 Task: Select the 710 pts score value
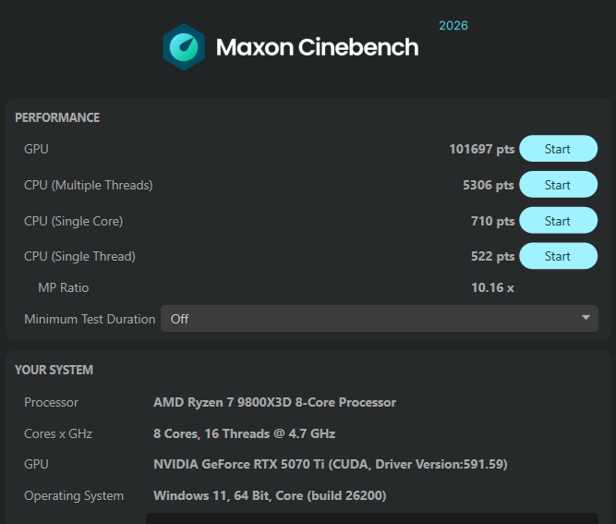[492, 221]
